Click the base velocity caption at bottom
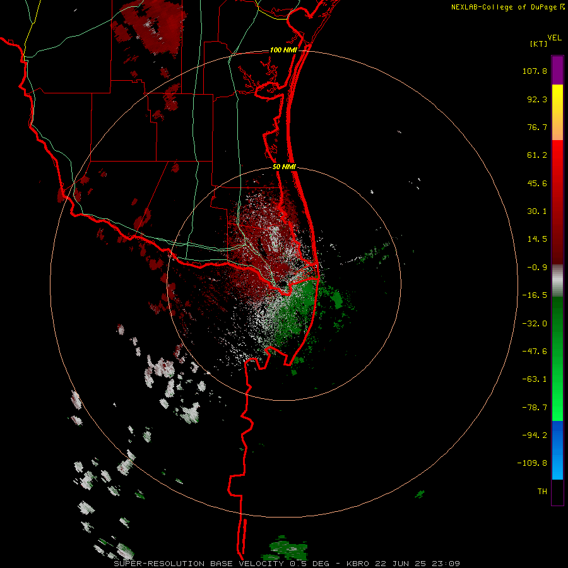 [x=287, y=564]
